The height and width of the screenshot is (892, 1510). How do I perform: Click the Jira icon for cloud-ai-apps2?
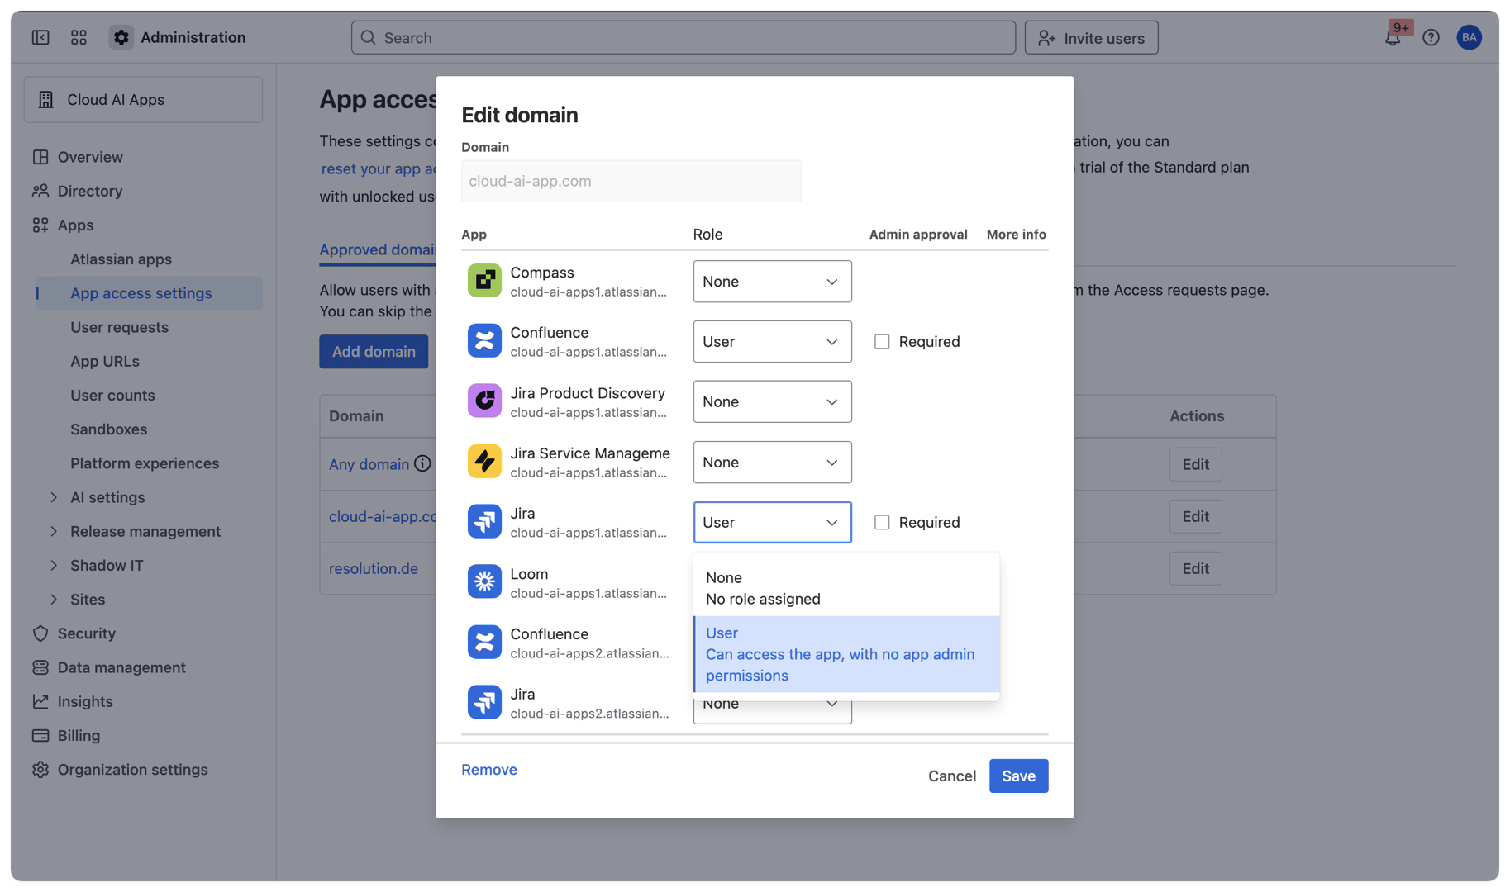pyautogui.click(x=484, y=701)
